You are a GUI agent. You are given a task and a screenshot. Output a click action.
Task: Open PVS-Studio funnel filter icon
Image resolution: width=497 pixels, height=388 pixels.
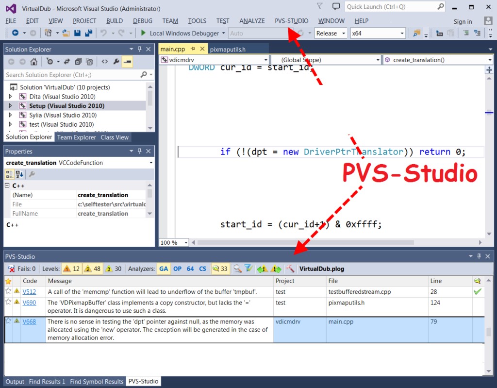[x=248, y=269]
